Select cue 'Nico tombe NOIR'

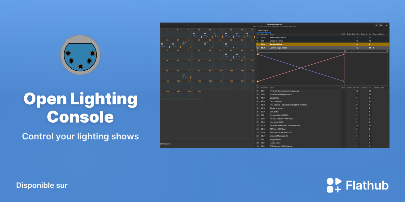click(322, 122)
